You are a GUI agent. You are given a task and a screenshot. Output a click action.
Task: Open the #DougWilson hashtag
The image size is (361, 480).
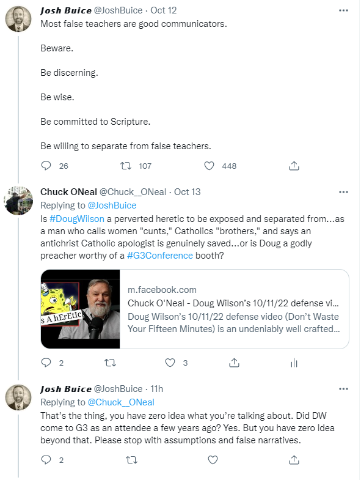point(77,219)
